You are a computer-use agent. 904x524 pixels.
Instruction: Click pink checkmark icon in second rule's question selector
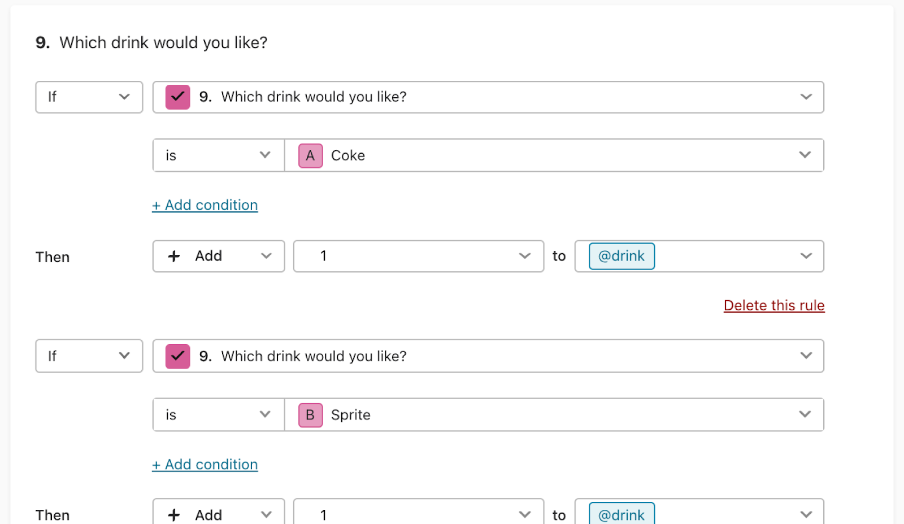click(177, 356)
